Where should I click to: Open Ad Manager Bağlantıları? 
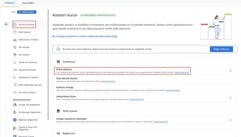click(x=29, y=112)
